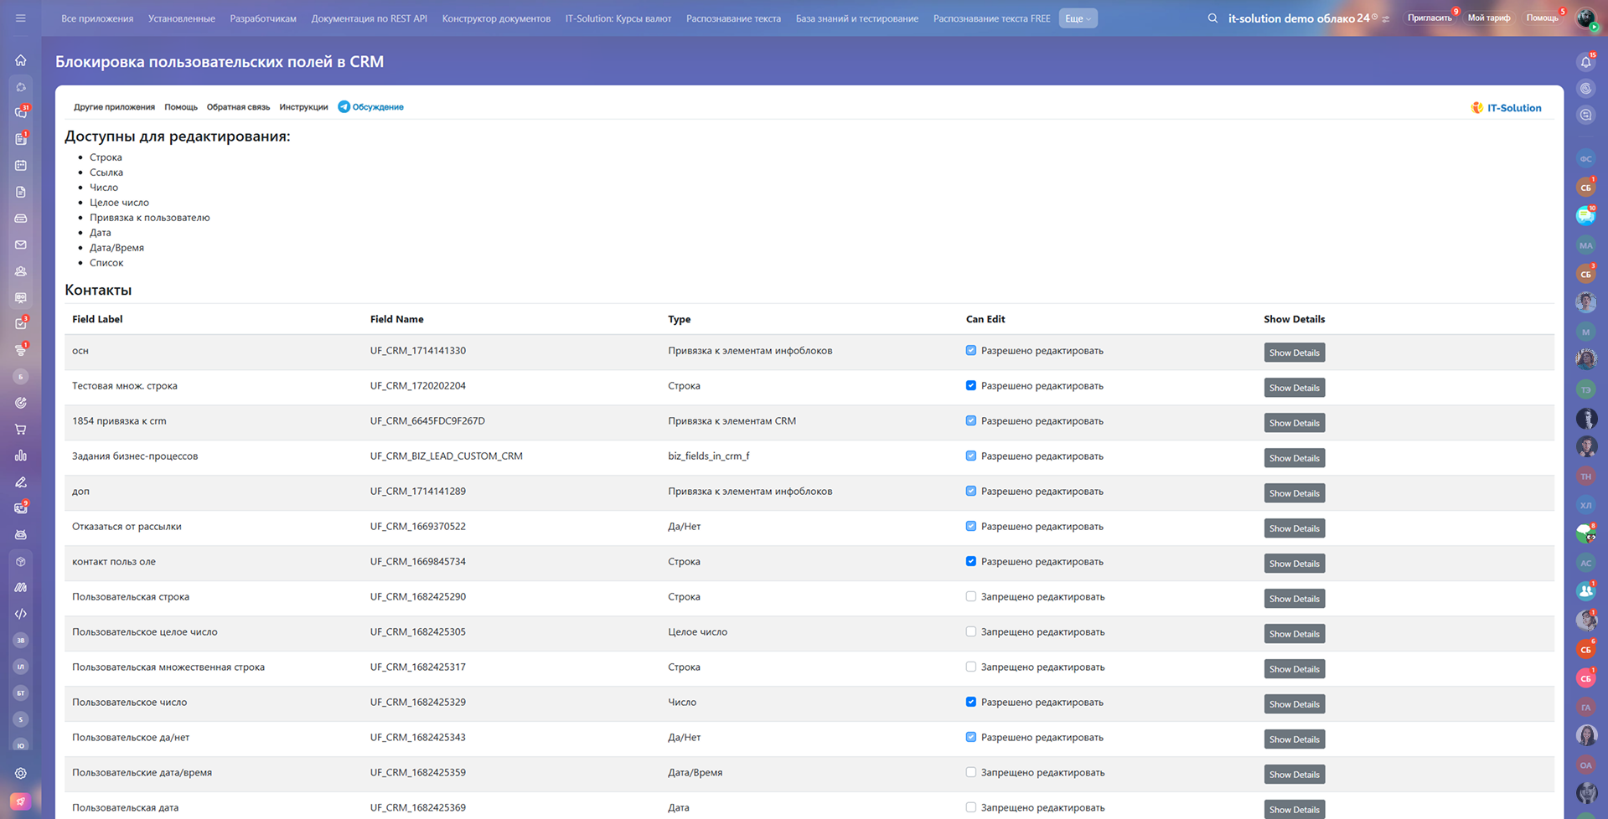Allow editing for "Пользовательские дата/время" field
Viewport: 1608px width, 819px height.
[970, 773]
